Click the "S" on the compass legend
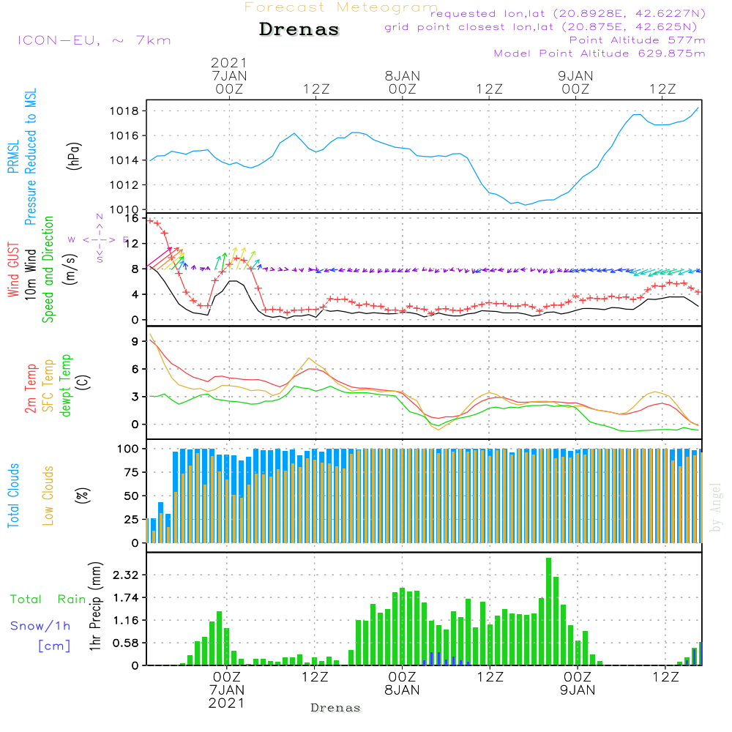 pyautogui.click(x=100, y=260)
